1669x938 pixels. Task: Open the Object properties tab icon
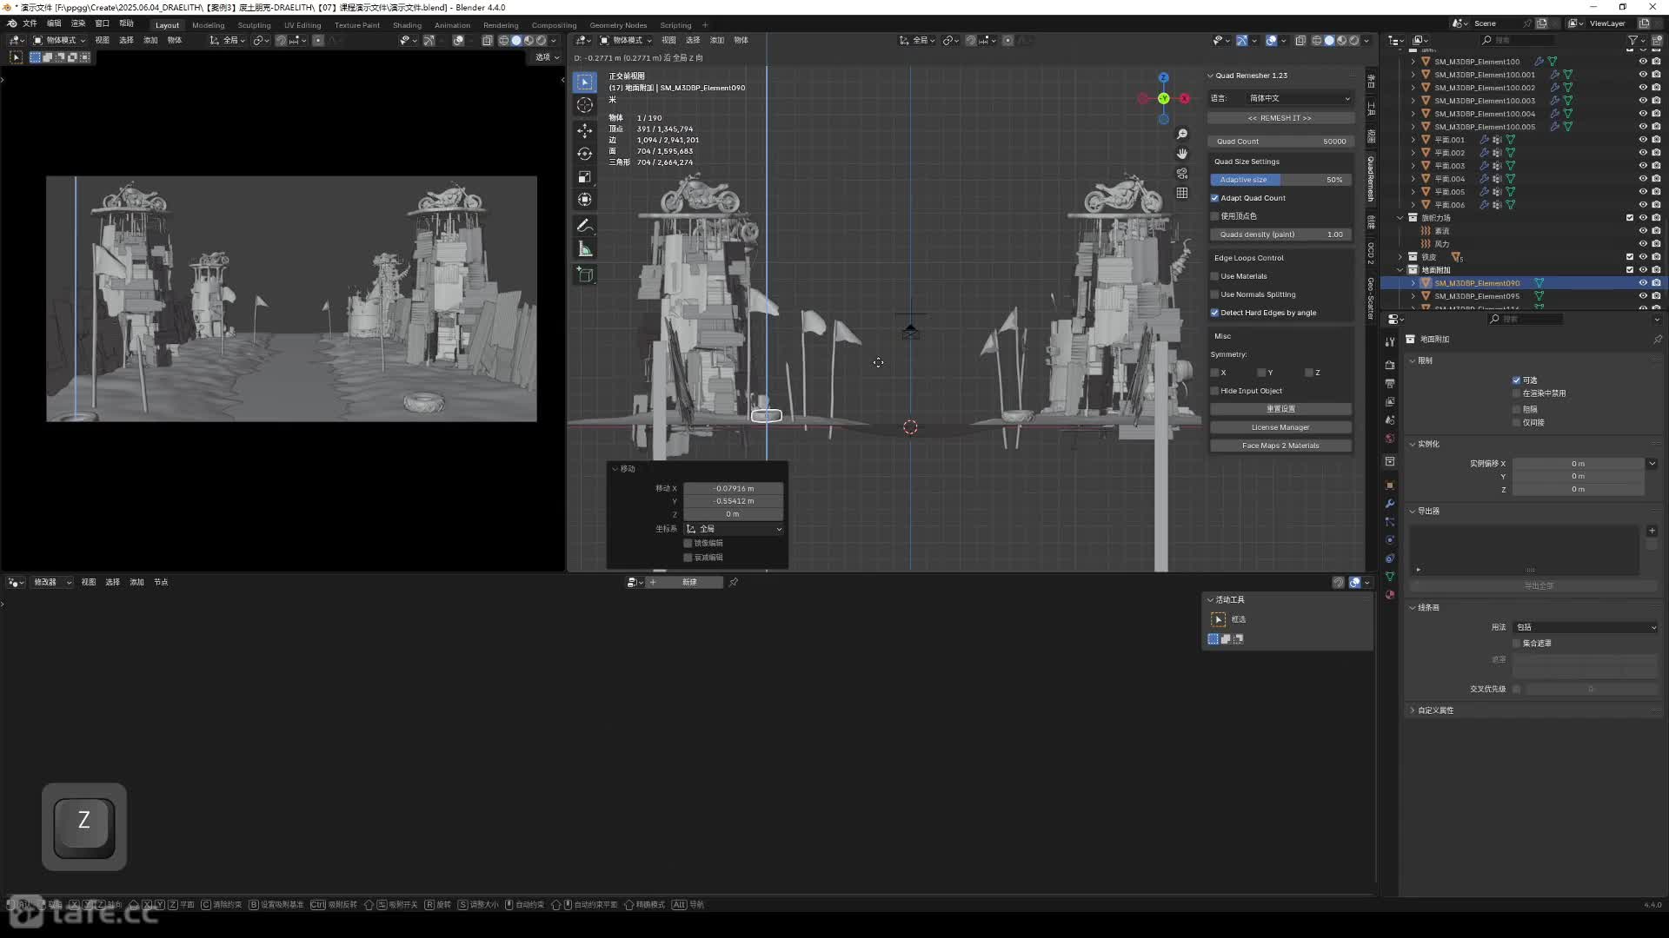tap(1390, 485)
